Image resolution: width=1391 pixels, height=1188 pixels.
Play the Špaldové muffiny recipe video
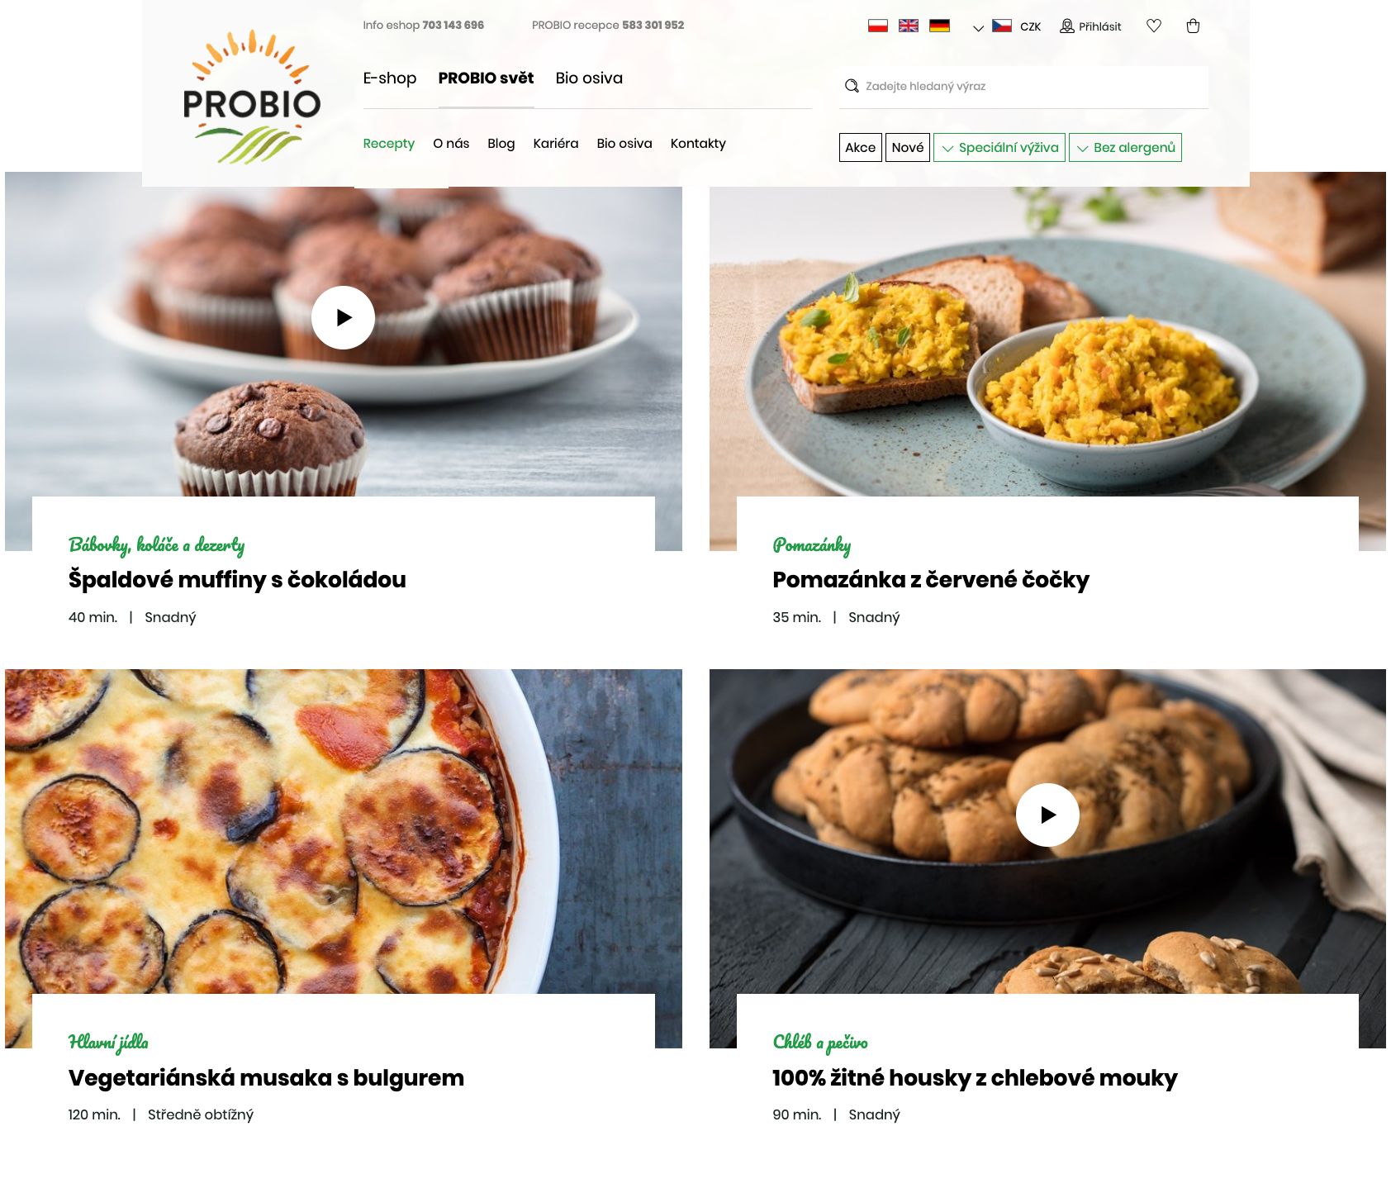343,317
